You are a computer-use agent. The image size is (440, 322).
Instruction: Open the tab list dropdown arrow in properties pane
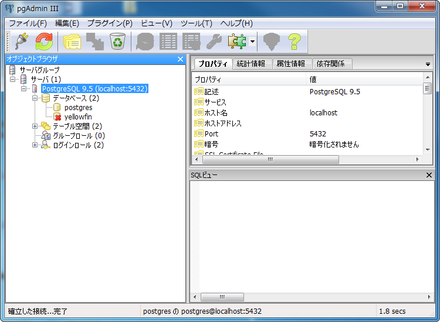[428, 64]
